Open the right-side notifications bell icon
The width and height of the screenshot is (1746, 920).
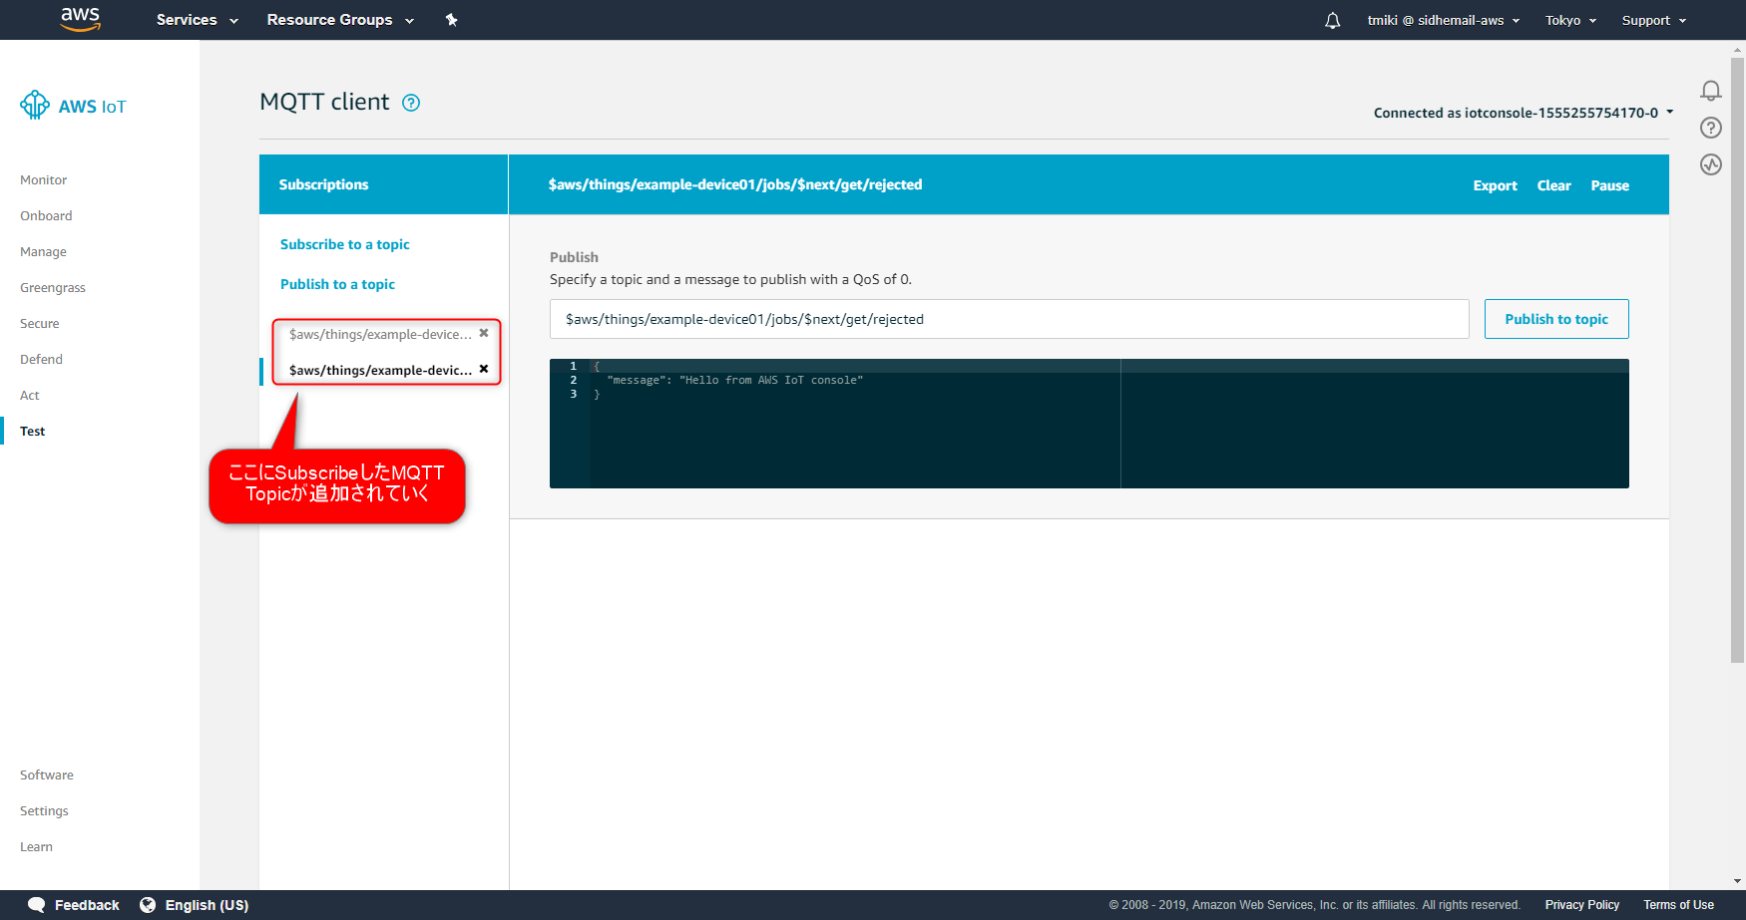[1711, 91]
